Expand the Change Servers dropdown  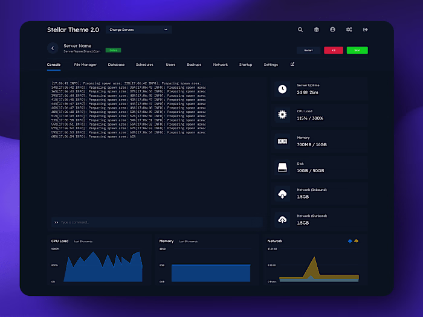pos(138,30)
